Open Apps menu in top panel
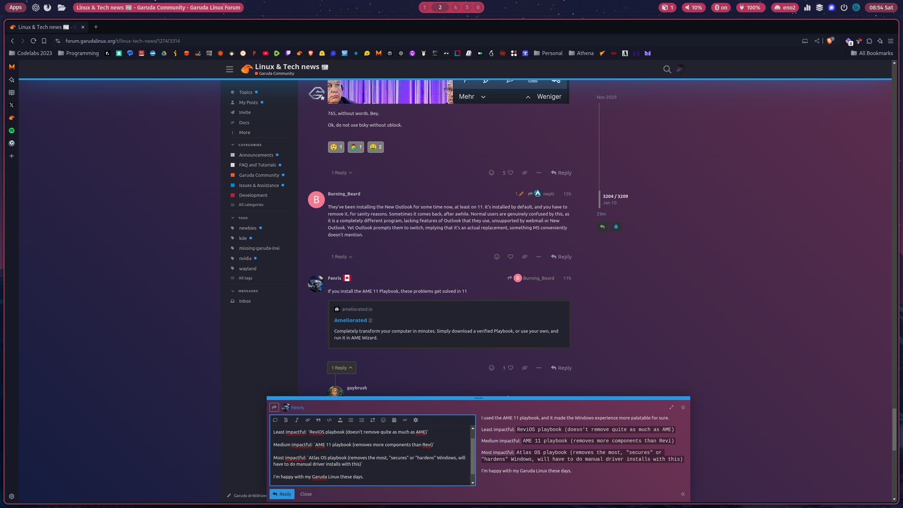 pos(15,8)
